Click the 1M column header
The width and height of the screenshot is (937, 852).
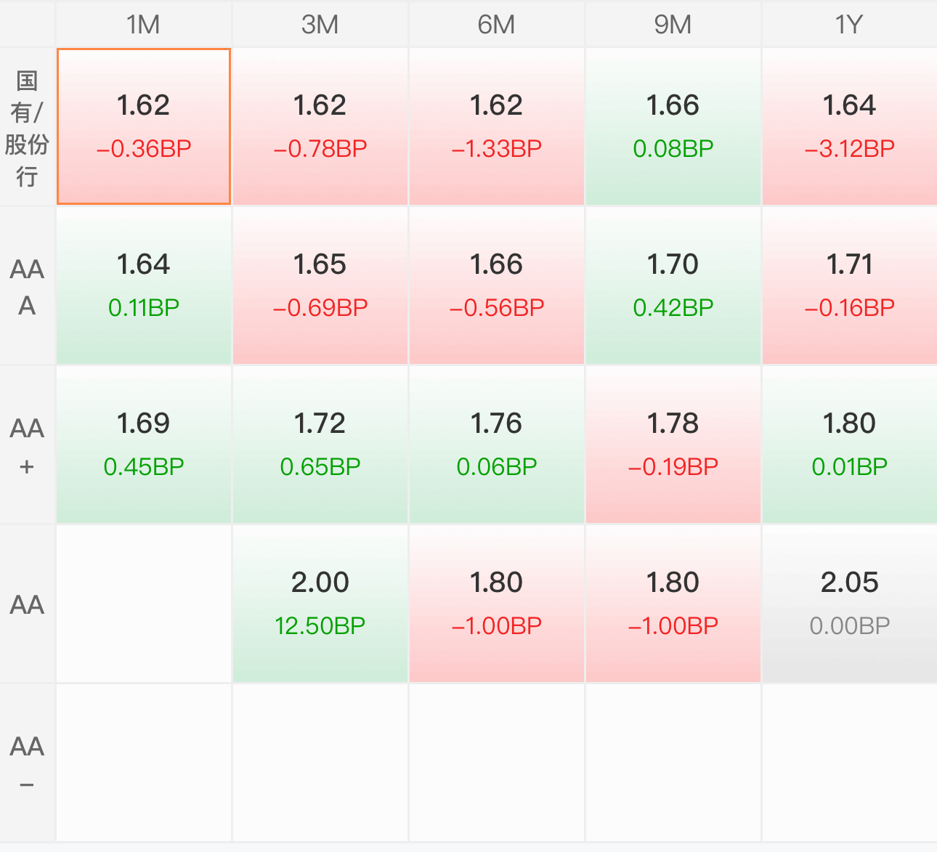[144, 24]
